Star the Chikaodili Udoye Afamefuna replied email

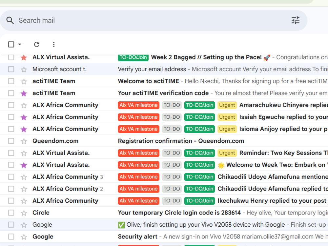coord(24,189)
